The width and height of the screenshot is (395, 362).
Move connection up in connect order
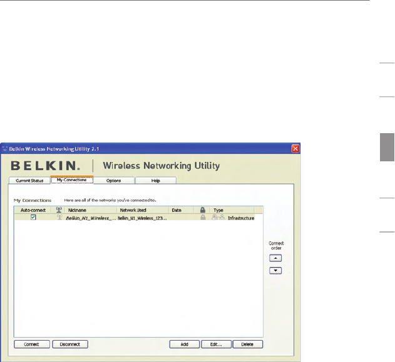click(x=275, y=258)
